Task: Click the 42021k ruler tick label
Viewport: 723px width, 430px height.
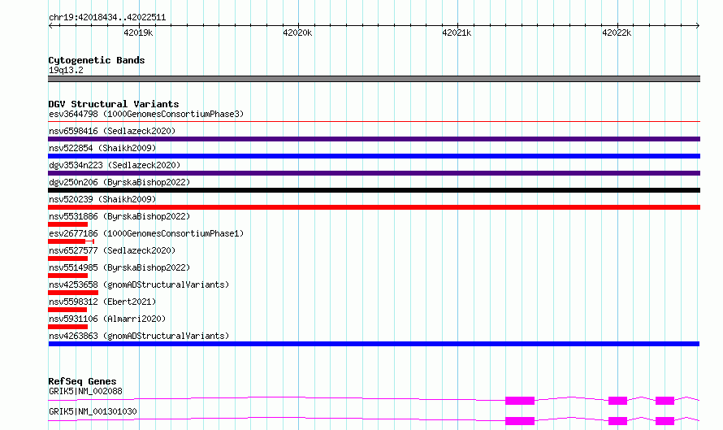Action: [457, 33]
